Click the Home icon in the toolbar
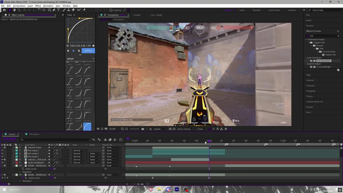 pos(4,10)
